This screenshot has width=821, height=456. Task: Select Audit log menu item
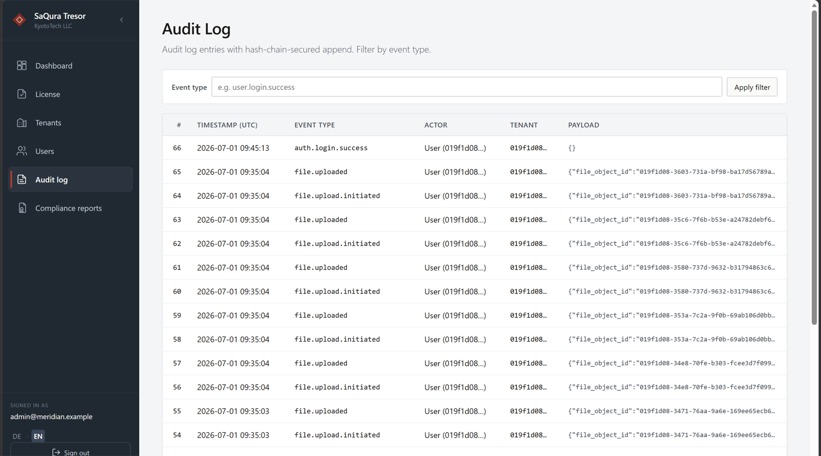pos(70,180)
